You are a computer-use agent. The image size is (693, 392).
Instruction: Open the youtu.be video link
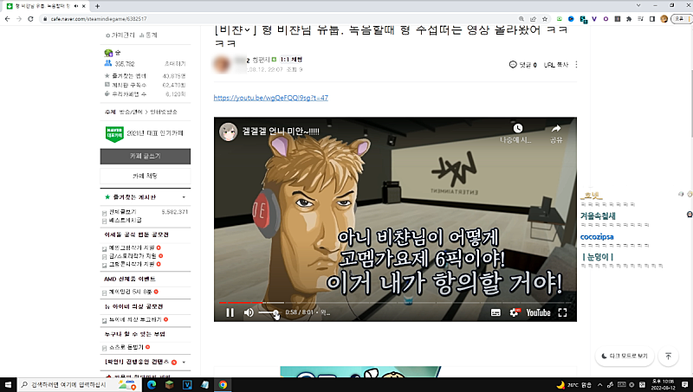(x=271, y=98)
